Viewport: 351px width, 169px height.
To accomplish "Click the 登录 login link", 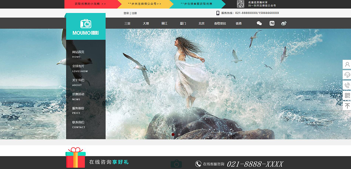I will [126, 13].
